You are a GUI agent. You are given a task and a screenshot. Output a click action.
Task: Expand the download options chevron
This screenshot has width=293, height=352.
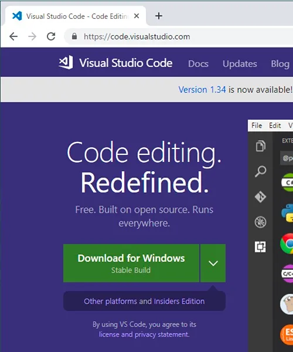pos(213,263)
